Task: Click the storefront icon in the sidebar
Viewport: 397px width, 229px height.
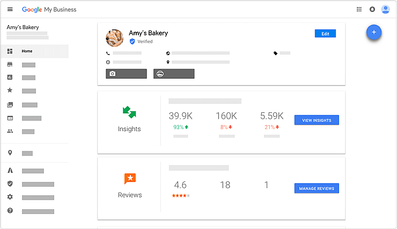Action: (10, 64)
